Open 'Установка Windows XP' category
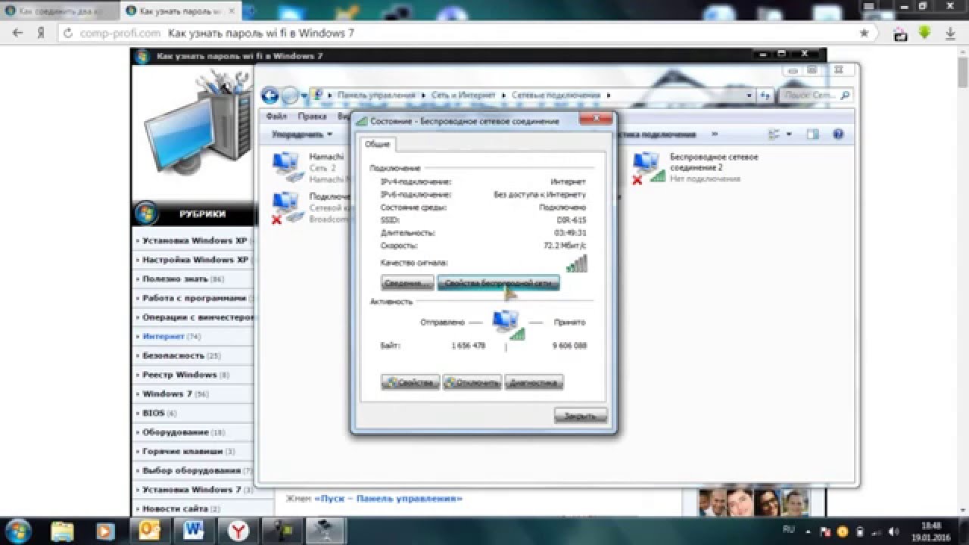Viewport: 969px width, 545px height. click(194, 241)
